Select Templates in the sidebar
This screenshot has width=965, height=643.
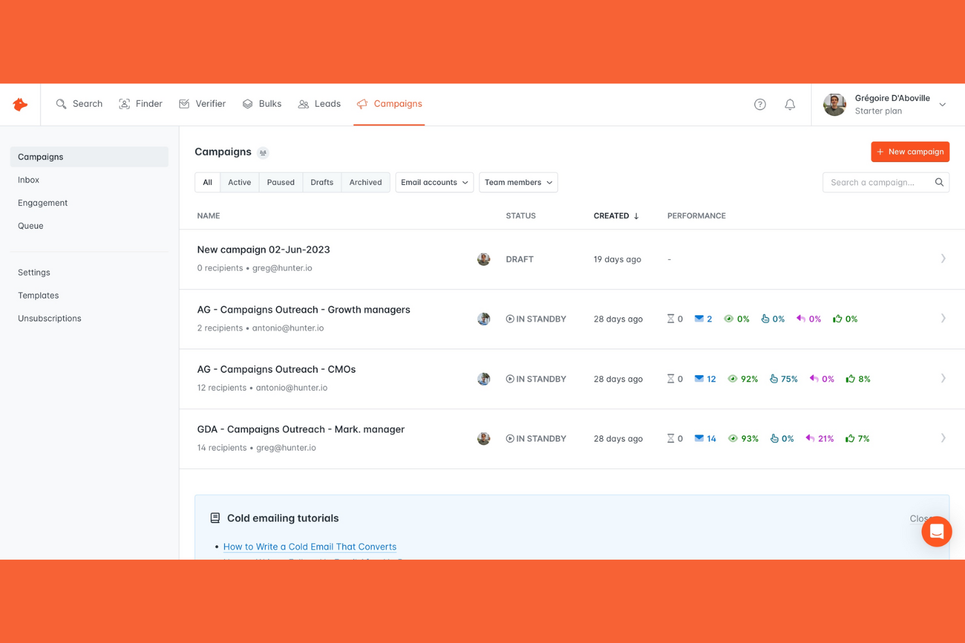(x=38, y=295)
